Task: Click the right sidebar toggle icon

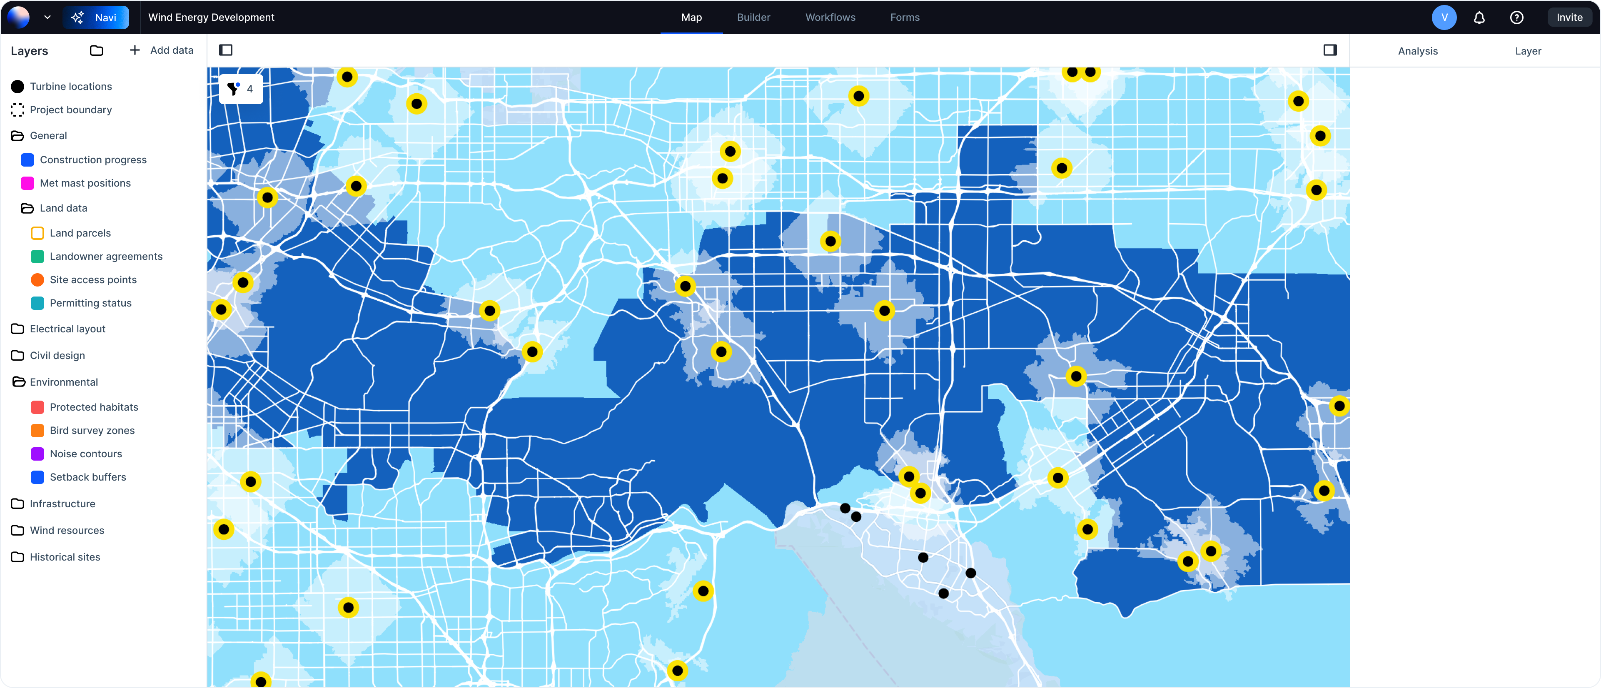Action: pos(1331,50)
